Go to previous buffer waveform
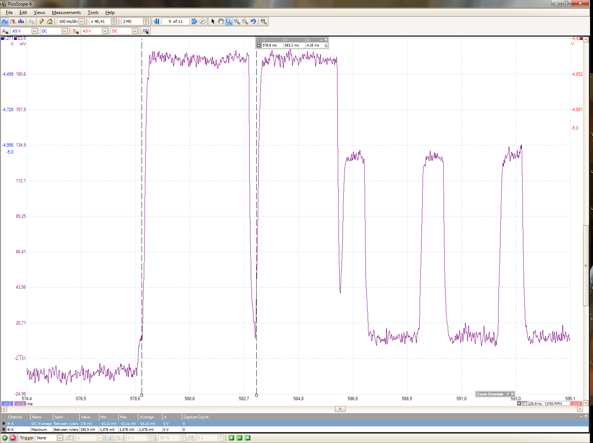Viewport: 593px width, 443px height. [156, 21]
